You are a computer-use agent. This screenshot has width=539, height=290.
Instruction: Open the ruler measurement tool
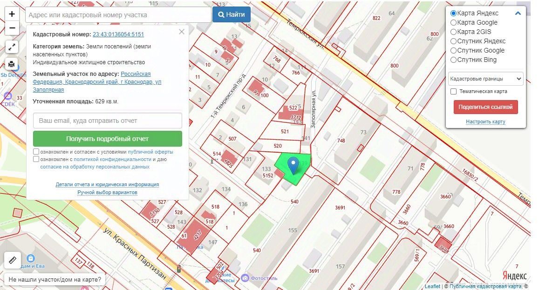pyautogui.click(x=13, y=260)
